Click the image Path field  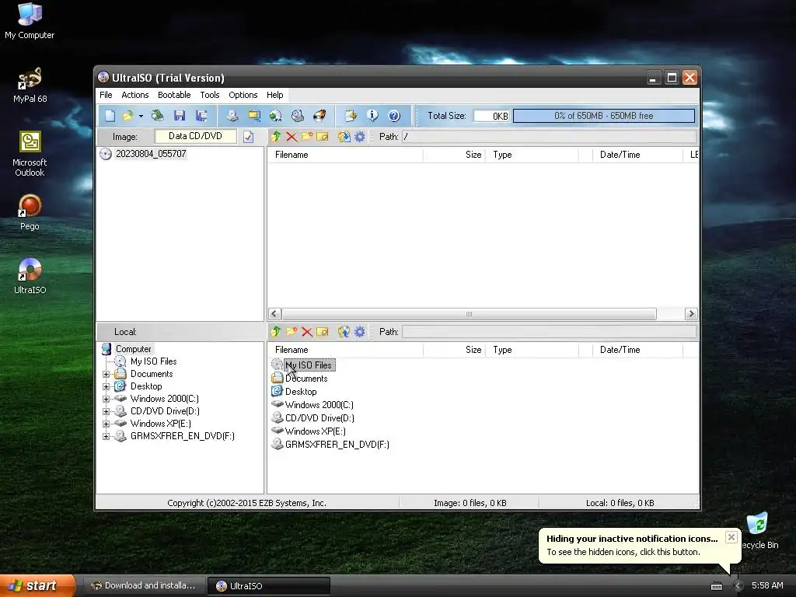[x=550, y=137]
